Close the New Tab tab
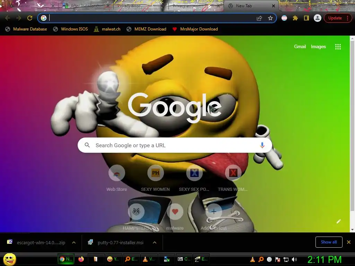Image resolution: width=355 pixels, height=266 pixels. 274,6
